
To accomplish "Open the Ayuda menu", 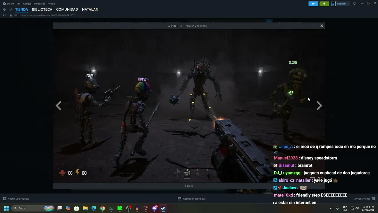I will 51,4.
